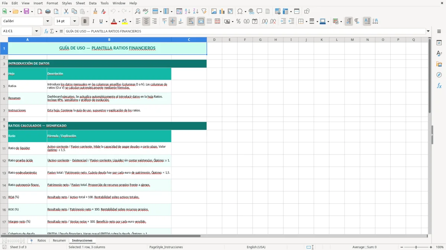Center text horizontally
This screenshot has width=446, height=250.
146,21
